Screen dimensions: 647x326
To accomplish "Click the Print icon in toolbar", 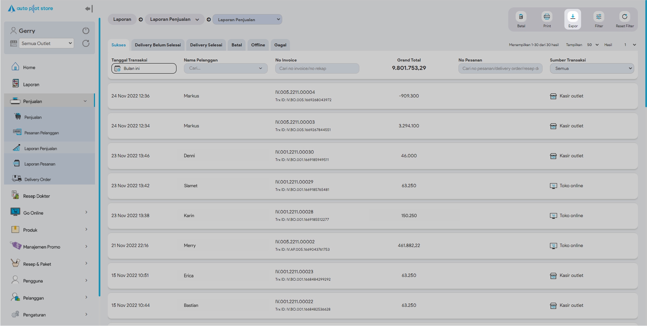I will coord(547,17).
